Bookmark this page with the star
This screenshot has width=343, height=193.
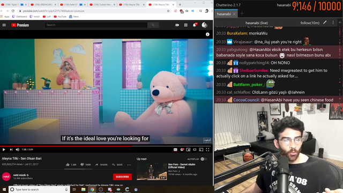click(168, 11)
